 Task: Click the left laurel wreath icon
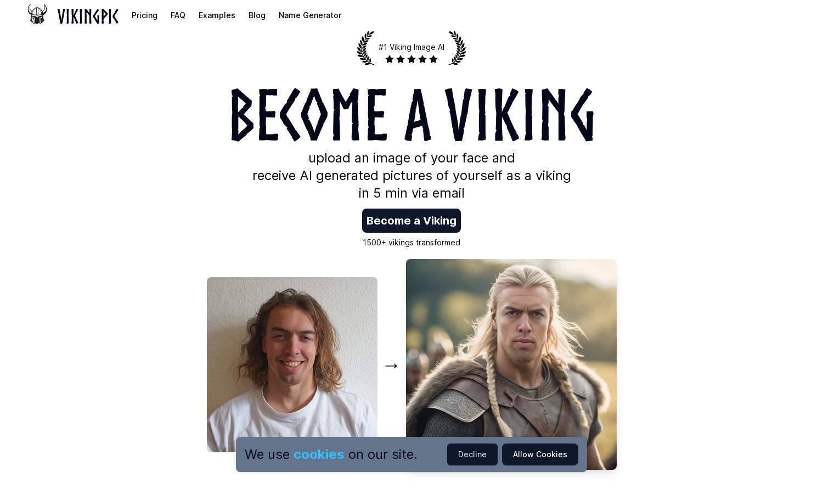(366, 48)
